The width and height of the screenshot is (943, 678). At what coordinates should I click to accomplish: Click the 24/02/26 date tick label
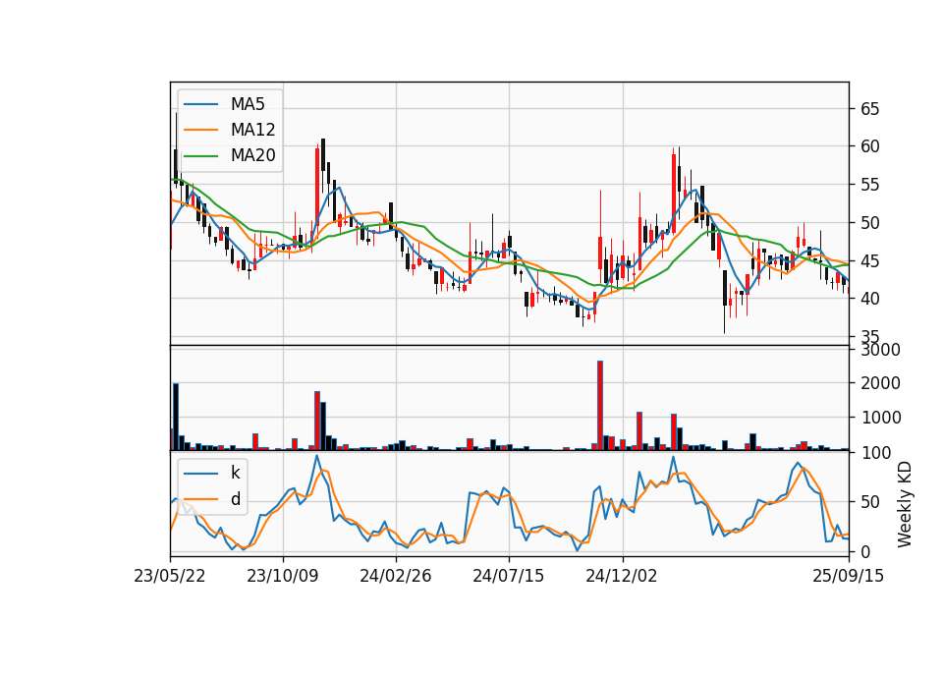(x=396, y=576)
